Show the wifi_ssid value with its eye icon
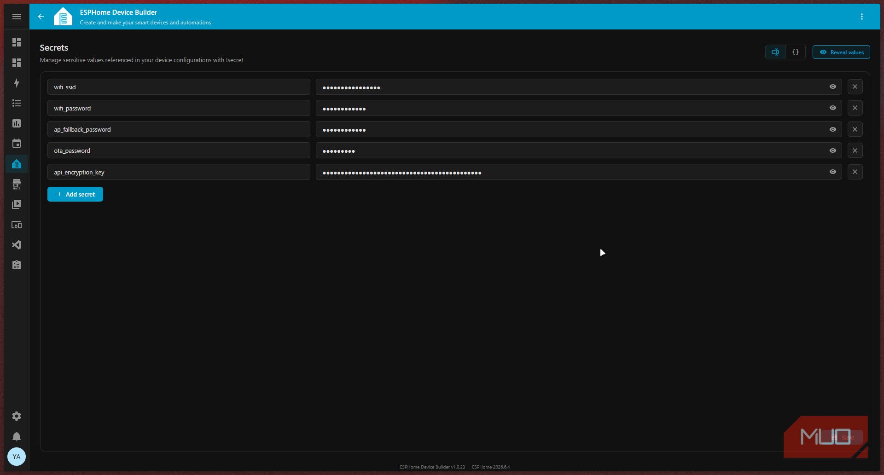 click(x=833, y=87)
